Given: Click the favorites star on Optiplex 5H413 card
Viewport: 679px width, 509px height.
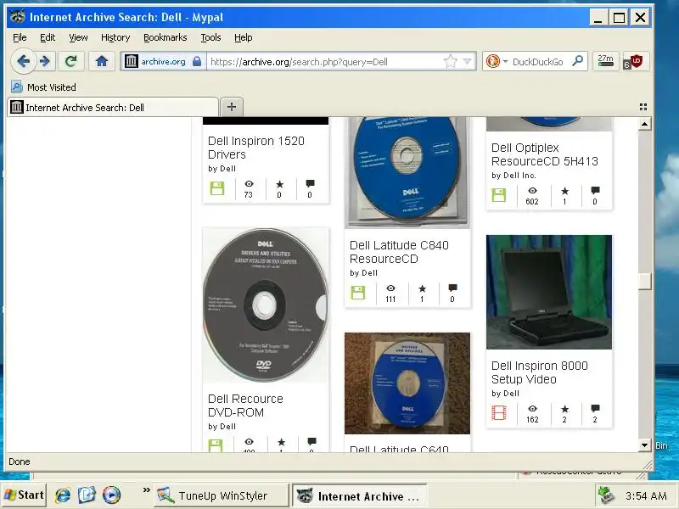Looking at the screenshot, I should click(x=564, y=191).
